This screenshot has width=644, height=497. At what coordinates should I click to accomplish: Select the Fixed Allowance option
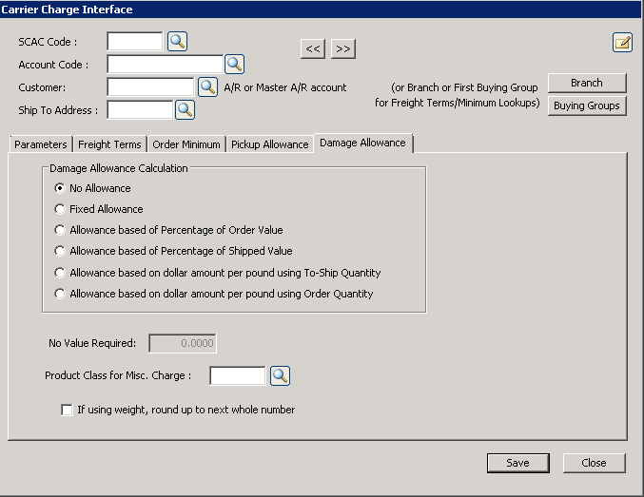click(x=61, y=209)
